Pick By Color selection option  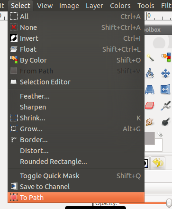tap(76, 60)
